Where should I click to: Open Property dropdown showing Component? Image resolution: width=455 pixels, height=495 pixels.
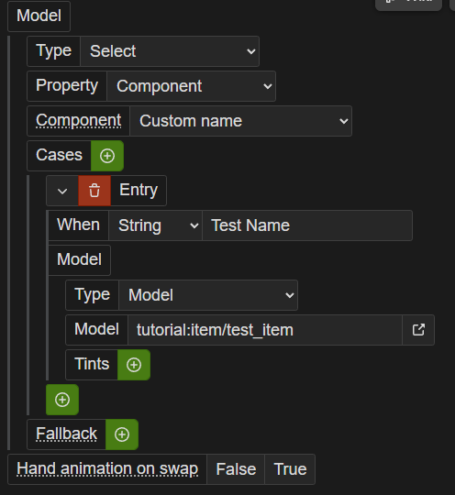coord(191,86)
